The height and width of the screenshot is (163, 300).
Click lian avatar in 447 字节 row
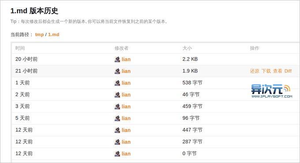pos(117,130)
